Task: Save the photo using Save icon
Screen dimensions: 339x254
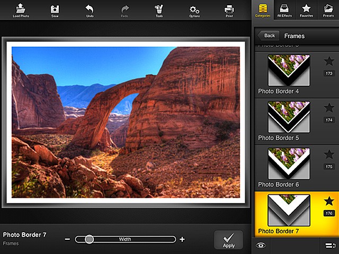Action: [x=55, y=10]
